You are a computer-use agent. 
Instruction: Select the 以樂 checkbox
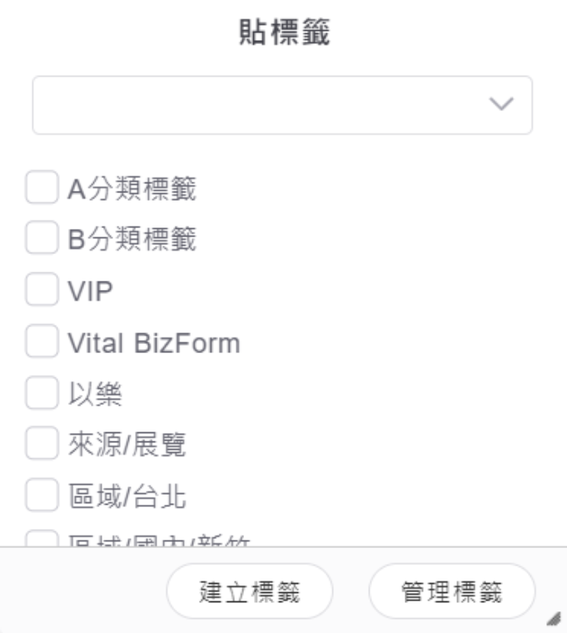(40, 394)
